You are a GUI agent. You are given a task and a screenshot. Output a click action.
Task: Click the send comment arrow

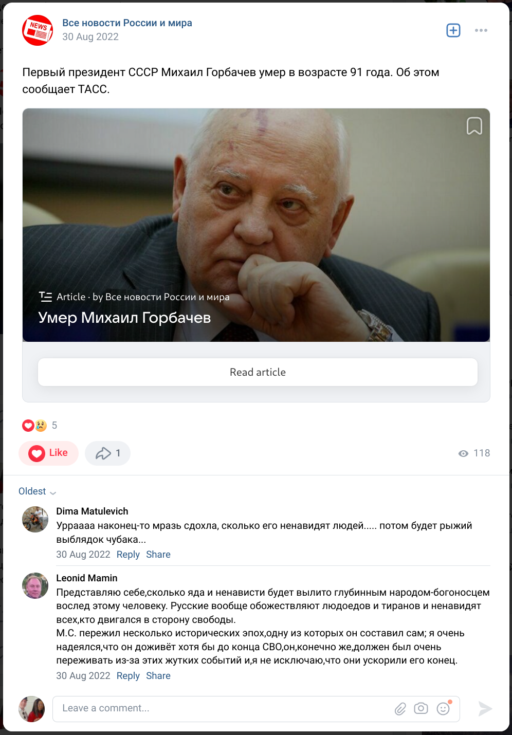click(485, 709)
